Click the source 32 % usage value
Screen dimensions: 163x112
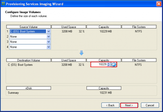pyautogui.click(x=81, y=31)
